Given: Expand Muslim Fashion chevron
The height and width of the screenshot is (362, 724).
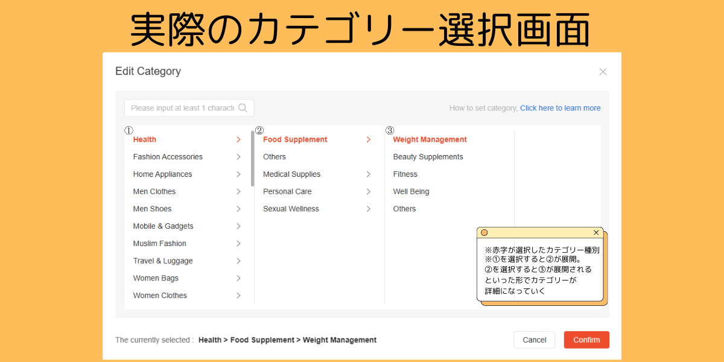Looking at the screenshot, I should 238,244.
